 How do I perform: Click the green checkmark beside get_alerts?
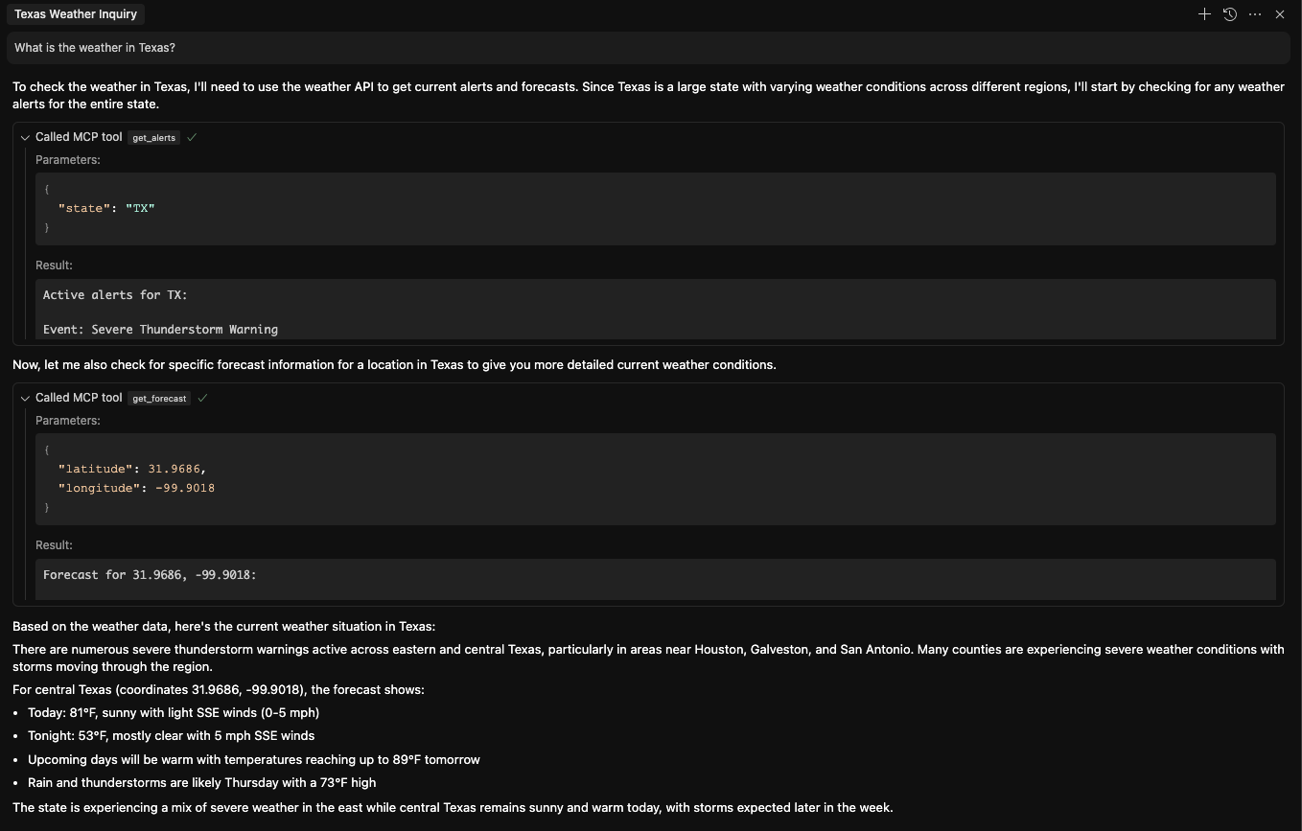point(192,137)
